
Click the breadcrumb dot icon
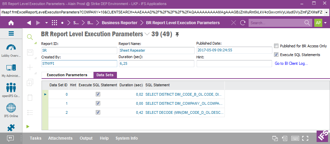tap(62, 23)
